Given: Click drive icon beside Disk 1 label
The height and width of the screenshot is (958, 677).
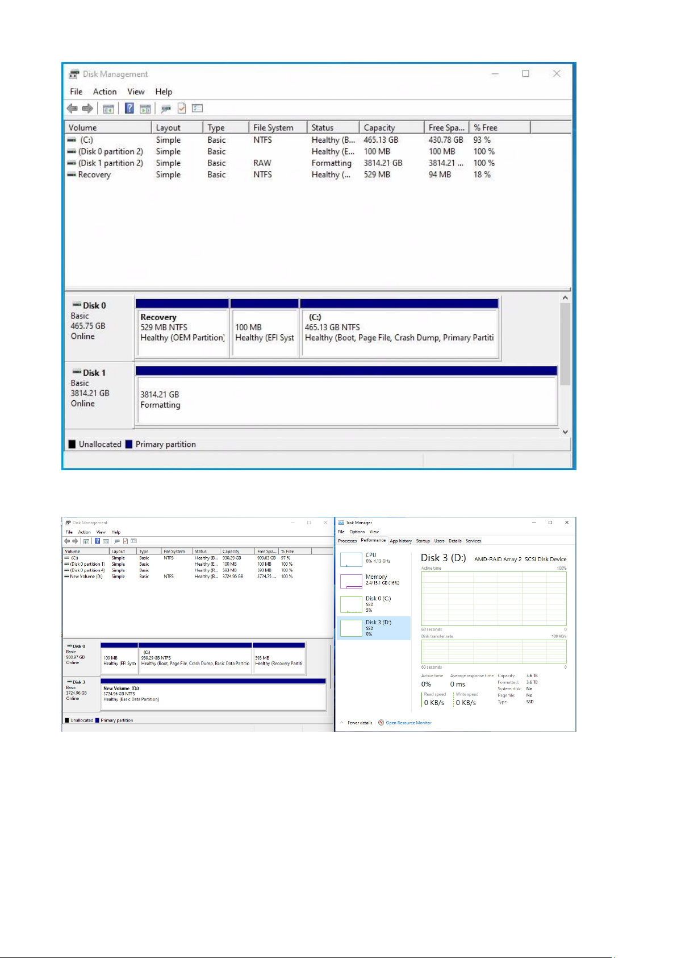Looking at the screenshot, I should 76,372.
